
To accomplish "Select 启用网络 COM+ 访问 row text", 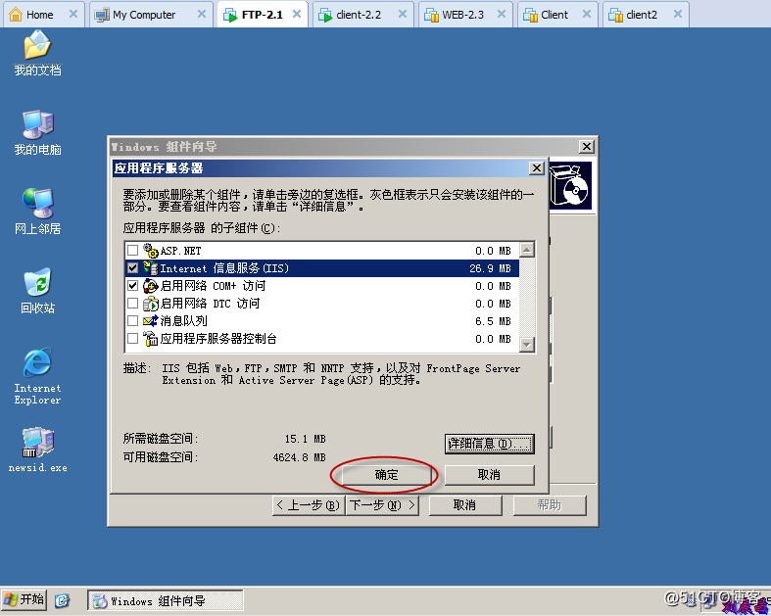I will coord(213,286).
